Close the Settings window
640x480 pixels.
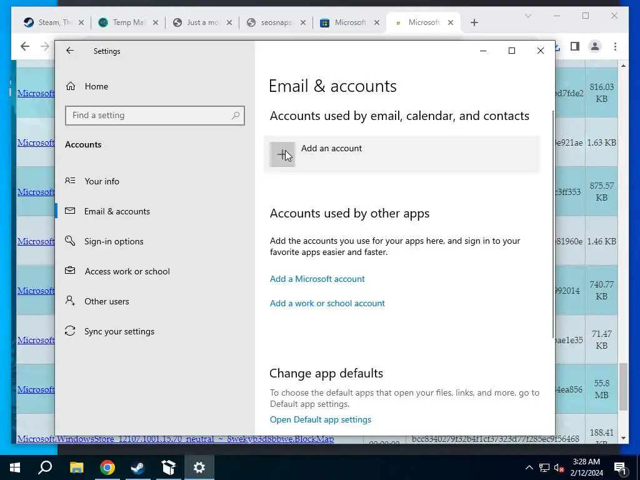[x=541, y=51]
